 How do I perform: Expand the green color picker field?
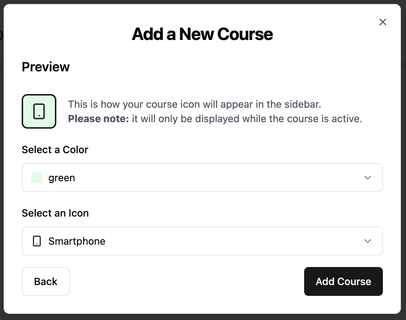(x=202, y=178)
